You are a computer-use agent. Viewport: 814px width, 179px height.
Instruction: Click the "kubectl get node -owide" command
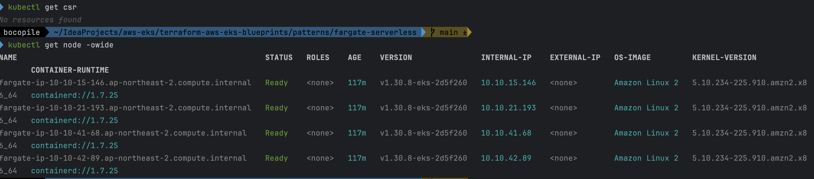click(60, 45)
